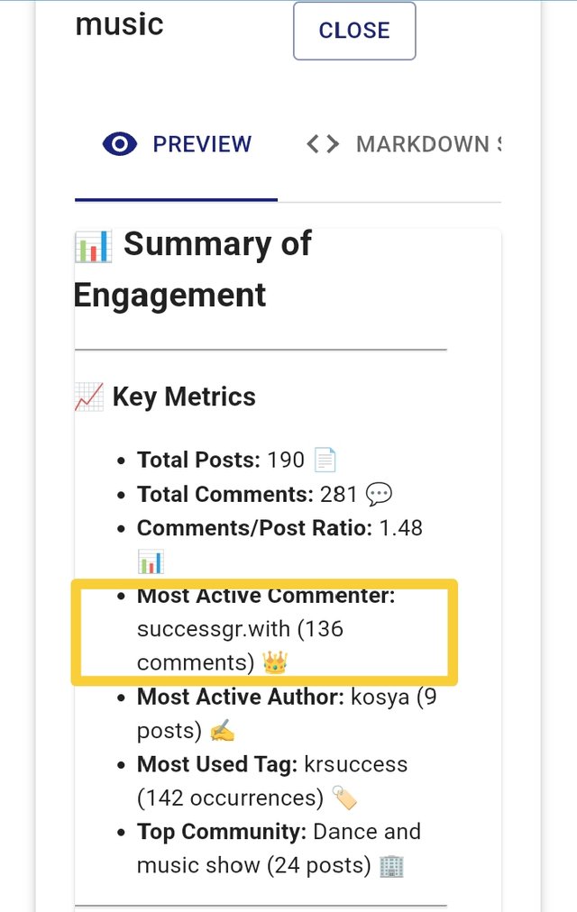Click the bar chart emoji beside Summary

[93, 245]
